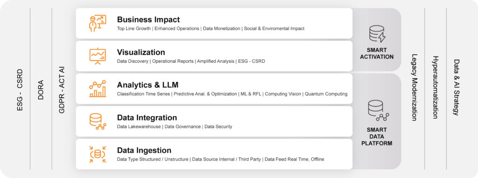Click the Data Ingestion arrows icon

click(98, 155)
